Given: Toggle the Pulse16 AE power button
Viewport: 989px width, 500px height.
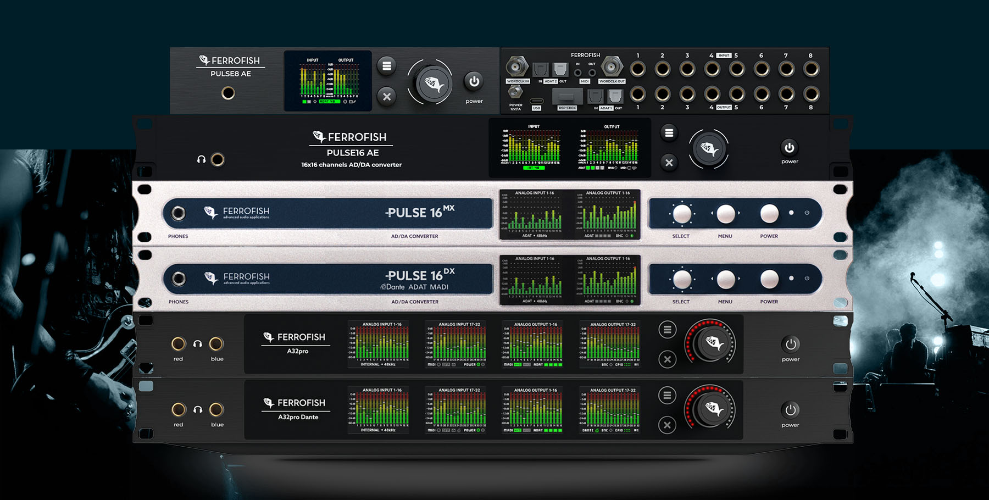Looking at the screenshot, I should point(789,147).
